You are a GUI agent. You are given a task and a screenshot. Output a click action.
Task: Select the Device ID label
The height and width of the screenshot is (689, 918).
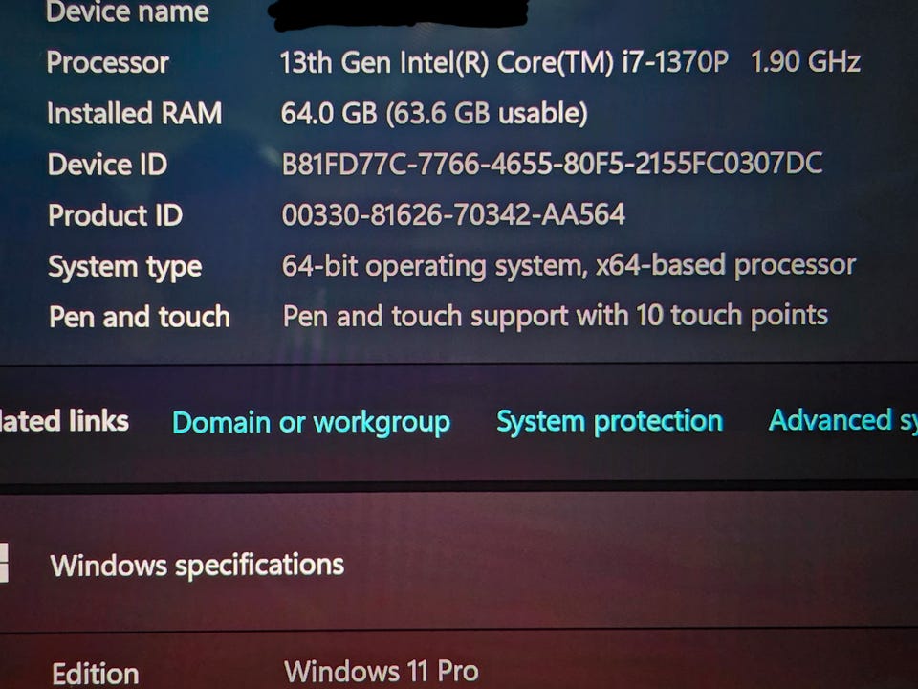click(x=107, y=165)
